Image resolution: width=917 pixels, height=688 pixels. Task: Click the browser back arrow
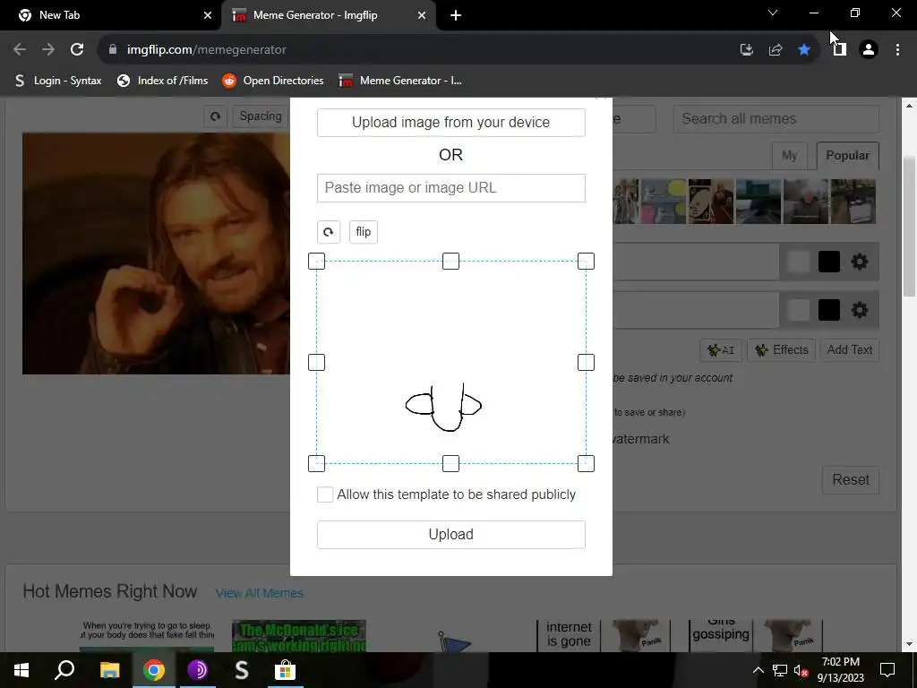pyautogui.click(x=20, y=50)
